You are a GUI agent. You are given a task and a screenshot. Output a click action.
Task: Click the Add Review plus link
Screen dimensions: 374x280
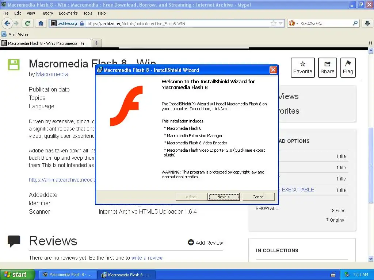(x=205, y=242)
